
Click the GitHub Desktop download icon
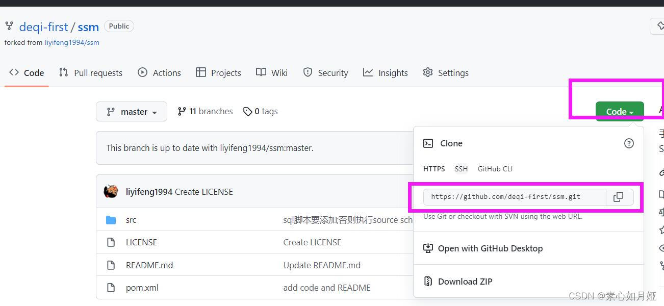pos(428,248)
